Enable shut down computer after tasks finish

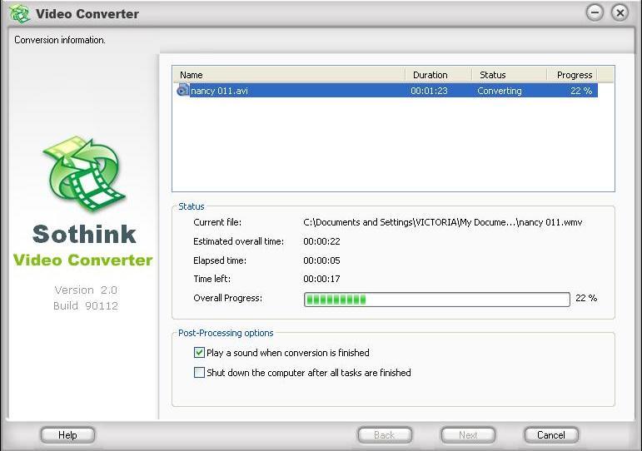coord(199,373)
